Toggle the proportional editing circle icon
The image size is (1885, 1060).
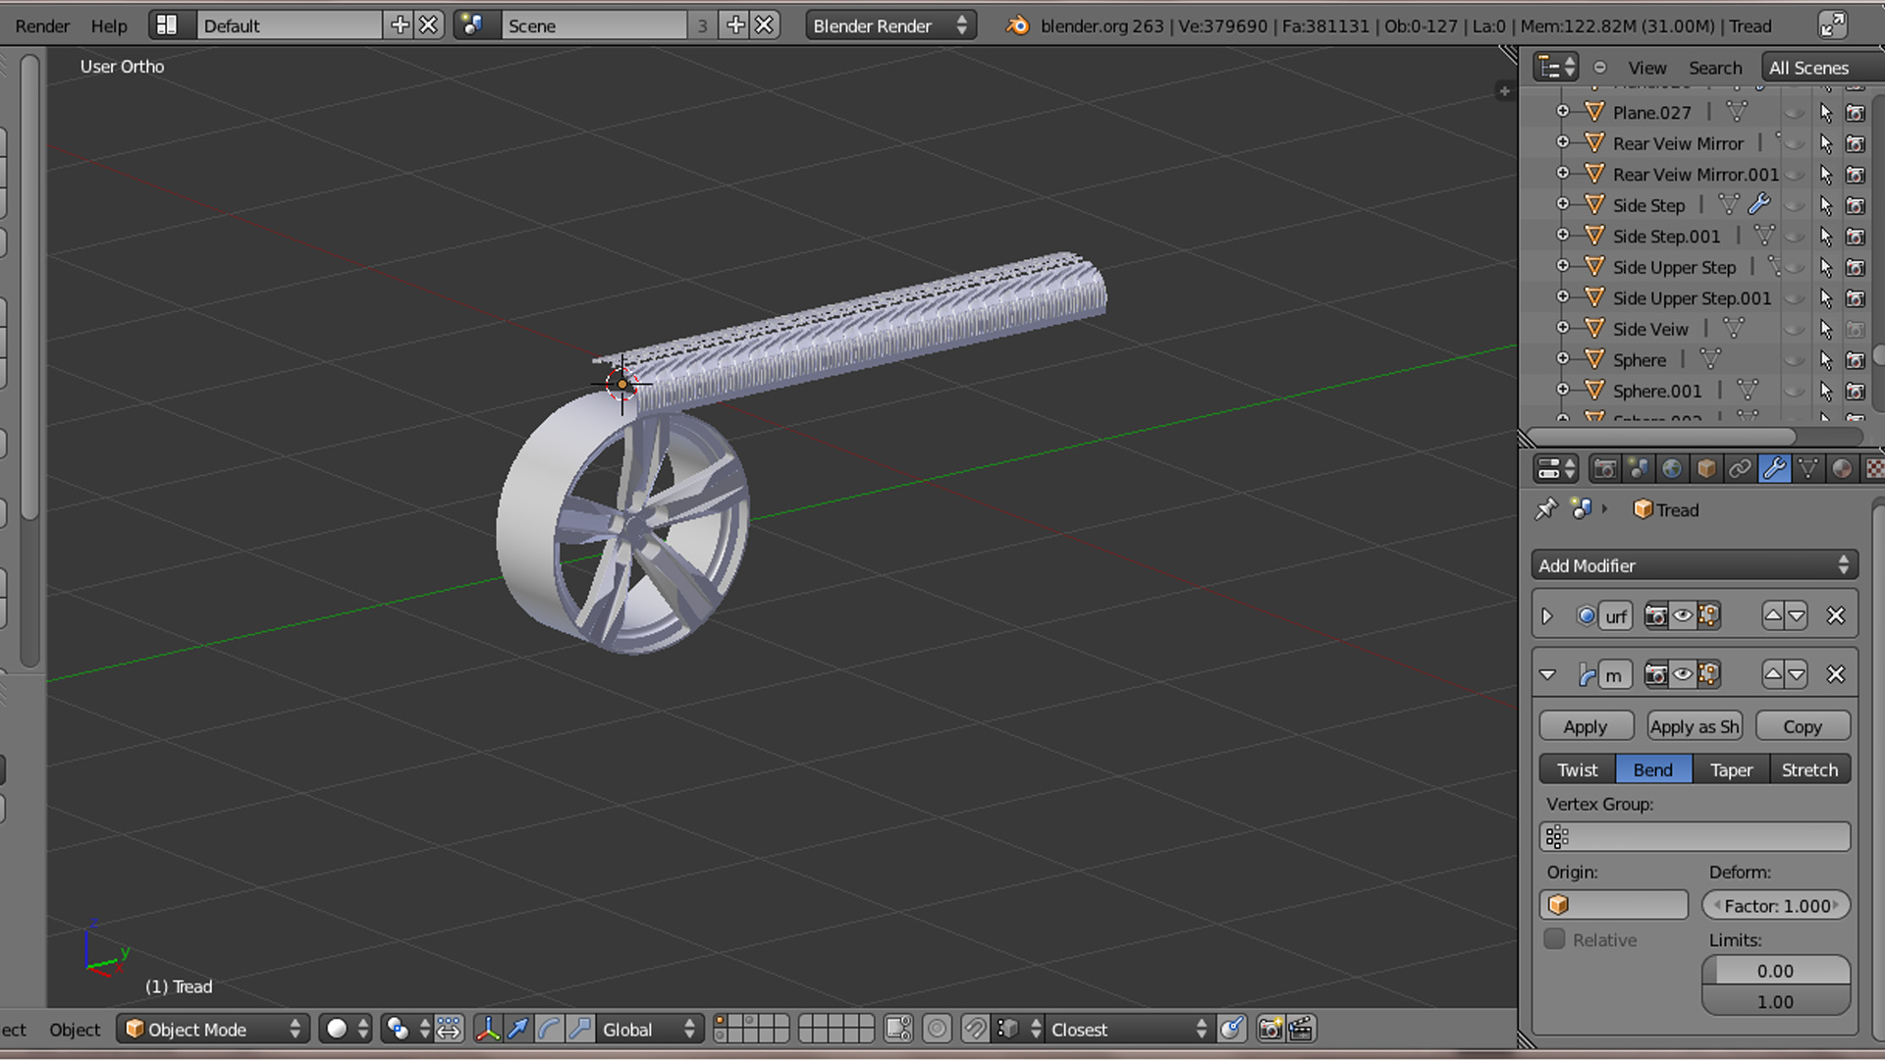(x=938, y=1029)
